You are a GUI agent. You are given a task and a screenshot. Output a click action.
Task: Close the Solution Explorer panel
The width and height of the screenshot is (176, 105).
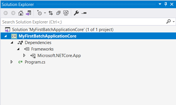(172, 4)
